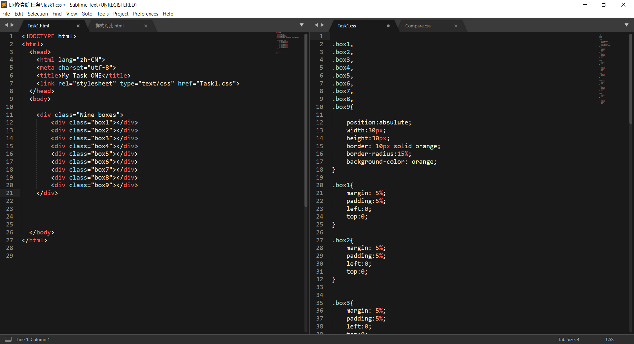Viewport: 634px width, 344px height.
Task: Close the Task1.html tab
Action: pos(78,26)
